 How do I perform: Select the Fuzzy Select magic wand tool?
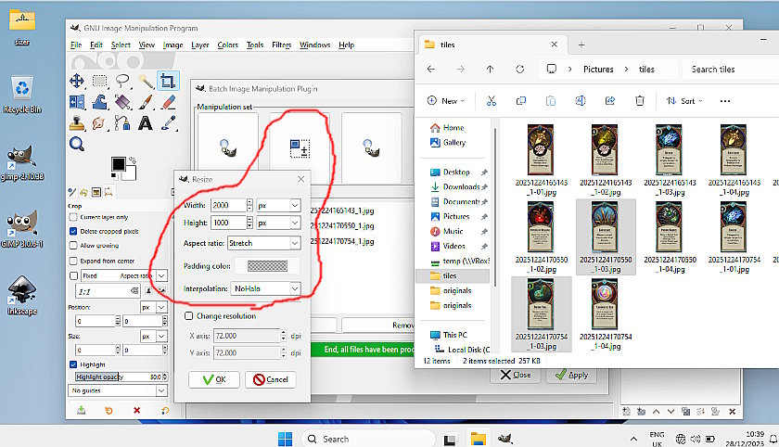[146, 81]
